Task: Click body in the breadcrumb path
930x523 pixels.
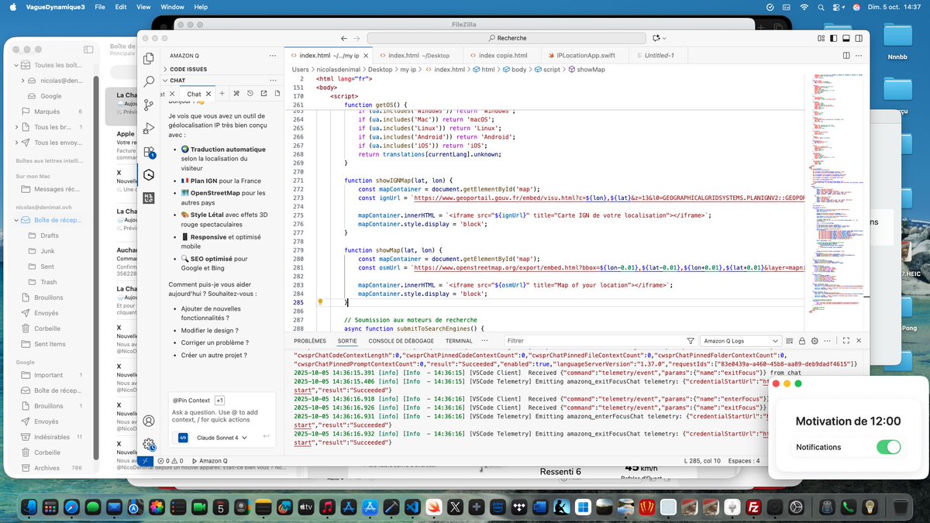Action: tap(515, 69)
